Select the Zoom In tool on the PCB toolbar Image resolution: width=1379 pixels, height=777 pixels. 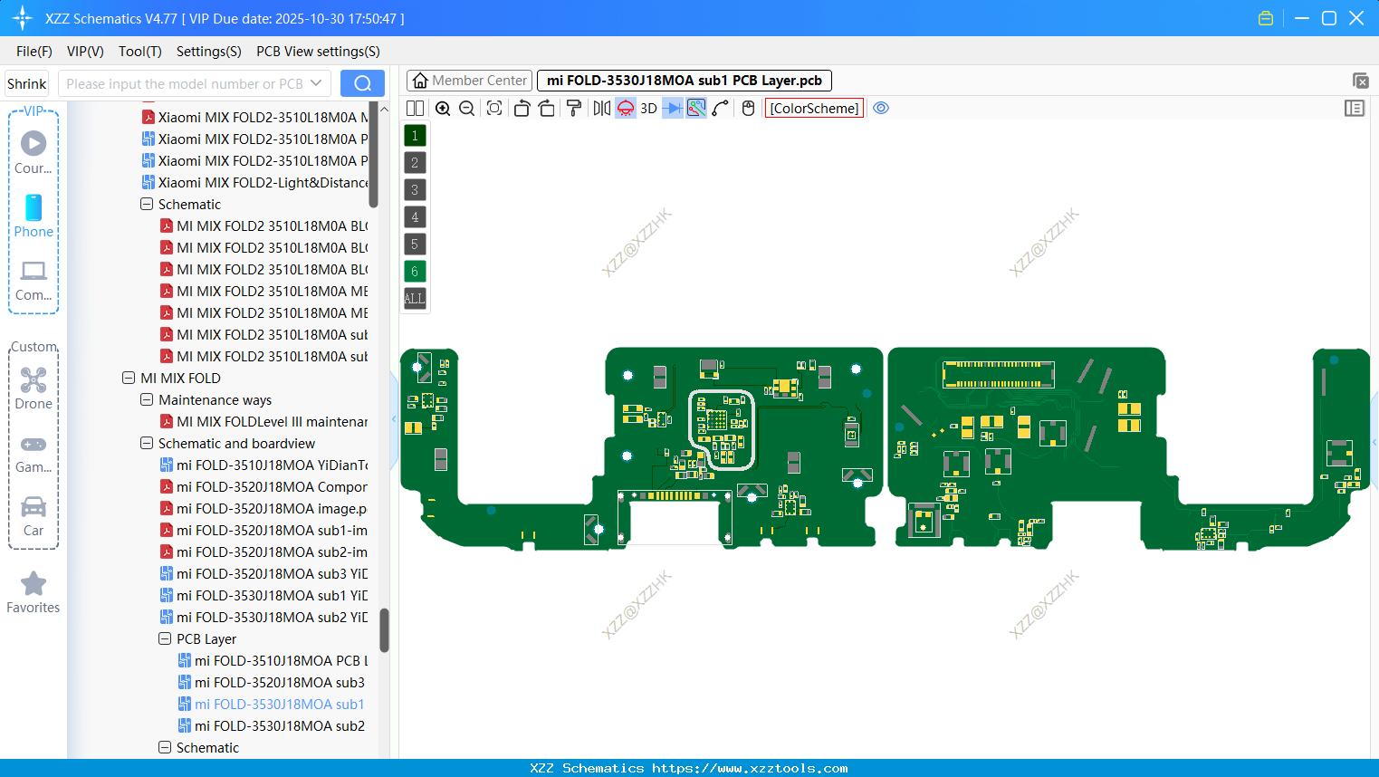point(443,108)
